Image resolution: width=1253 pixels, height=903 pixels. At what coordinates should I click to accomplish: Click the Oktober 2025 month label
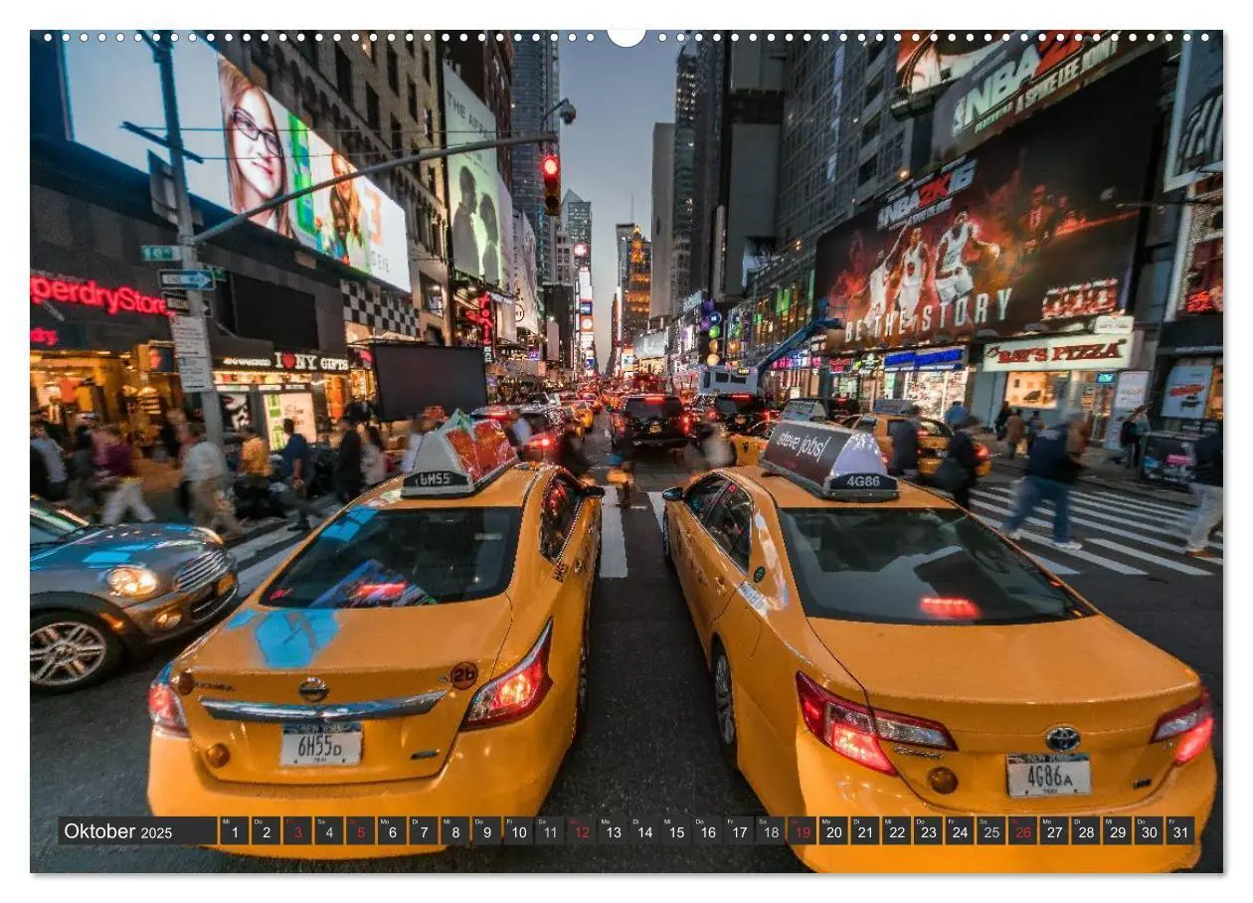[118, 831]
